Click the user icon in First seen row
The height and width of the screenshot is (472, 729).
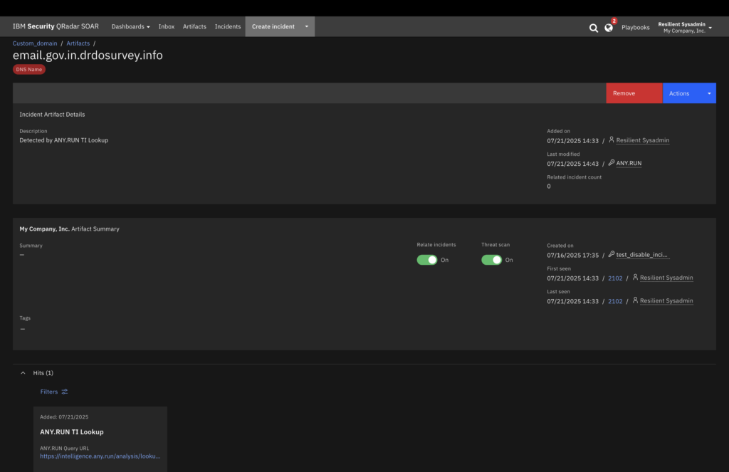(634, 278)
